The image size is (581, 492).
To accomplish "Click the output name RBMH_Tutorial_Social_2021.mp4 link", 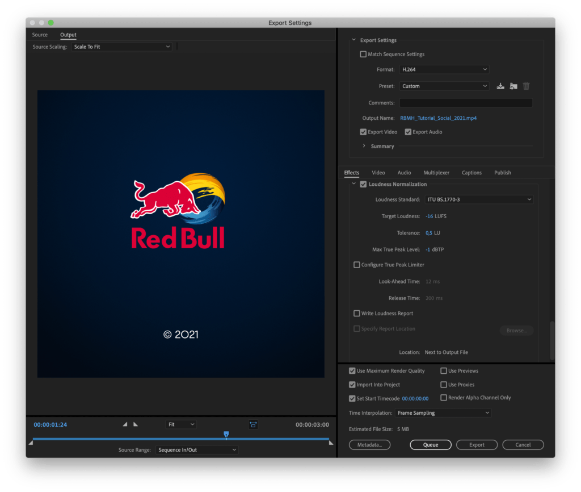I will tap(439, 118).
